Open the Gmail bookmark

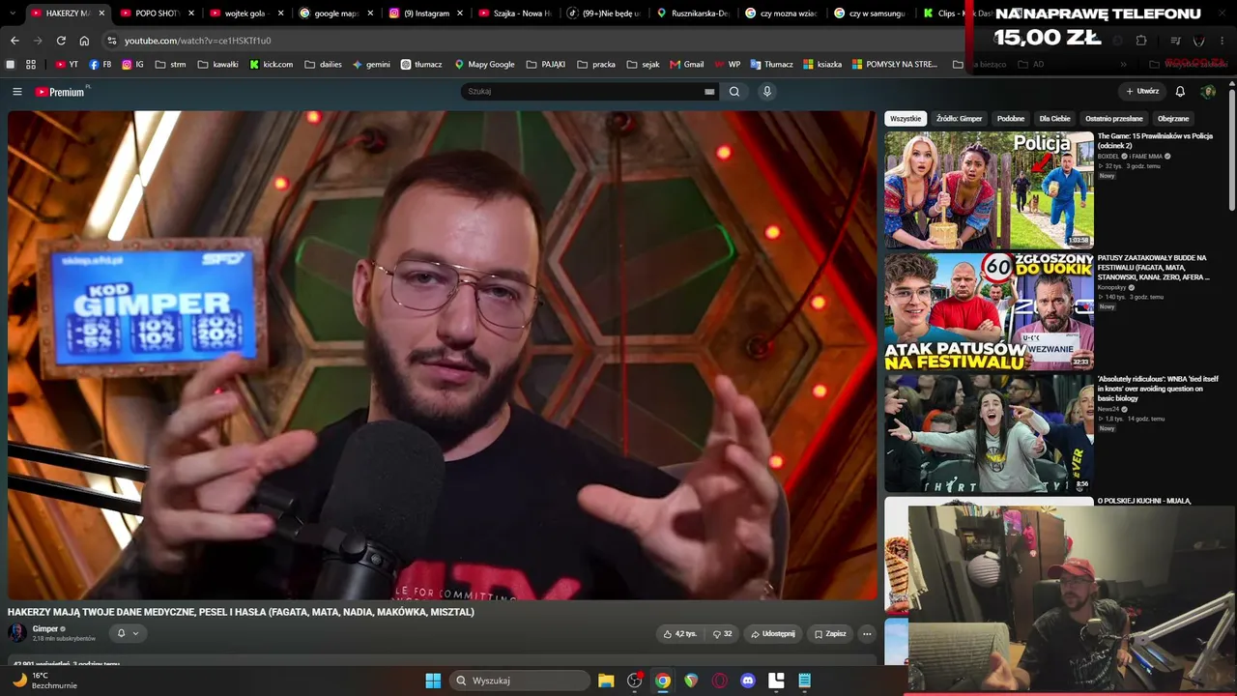coord(686,65)
